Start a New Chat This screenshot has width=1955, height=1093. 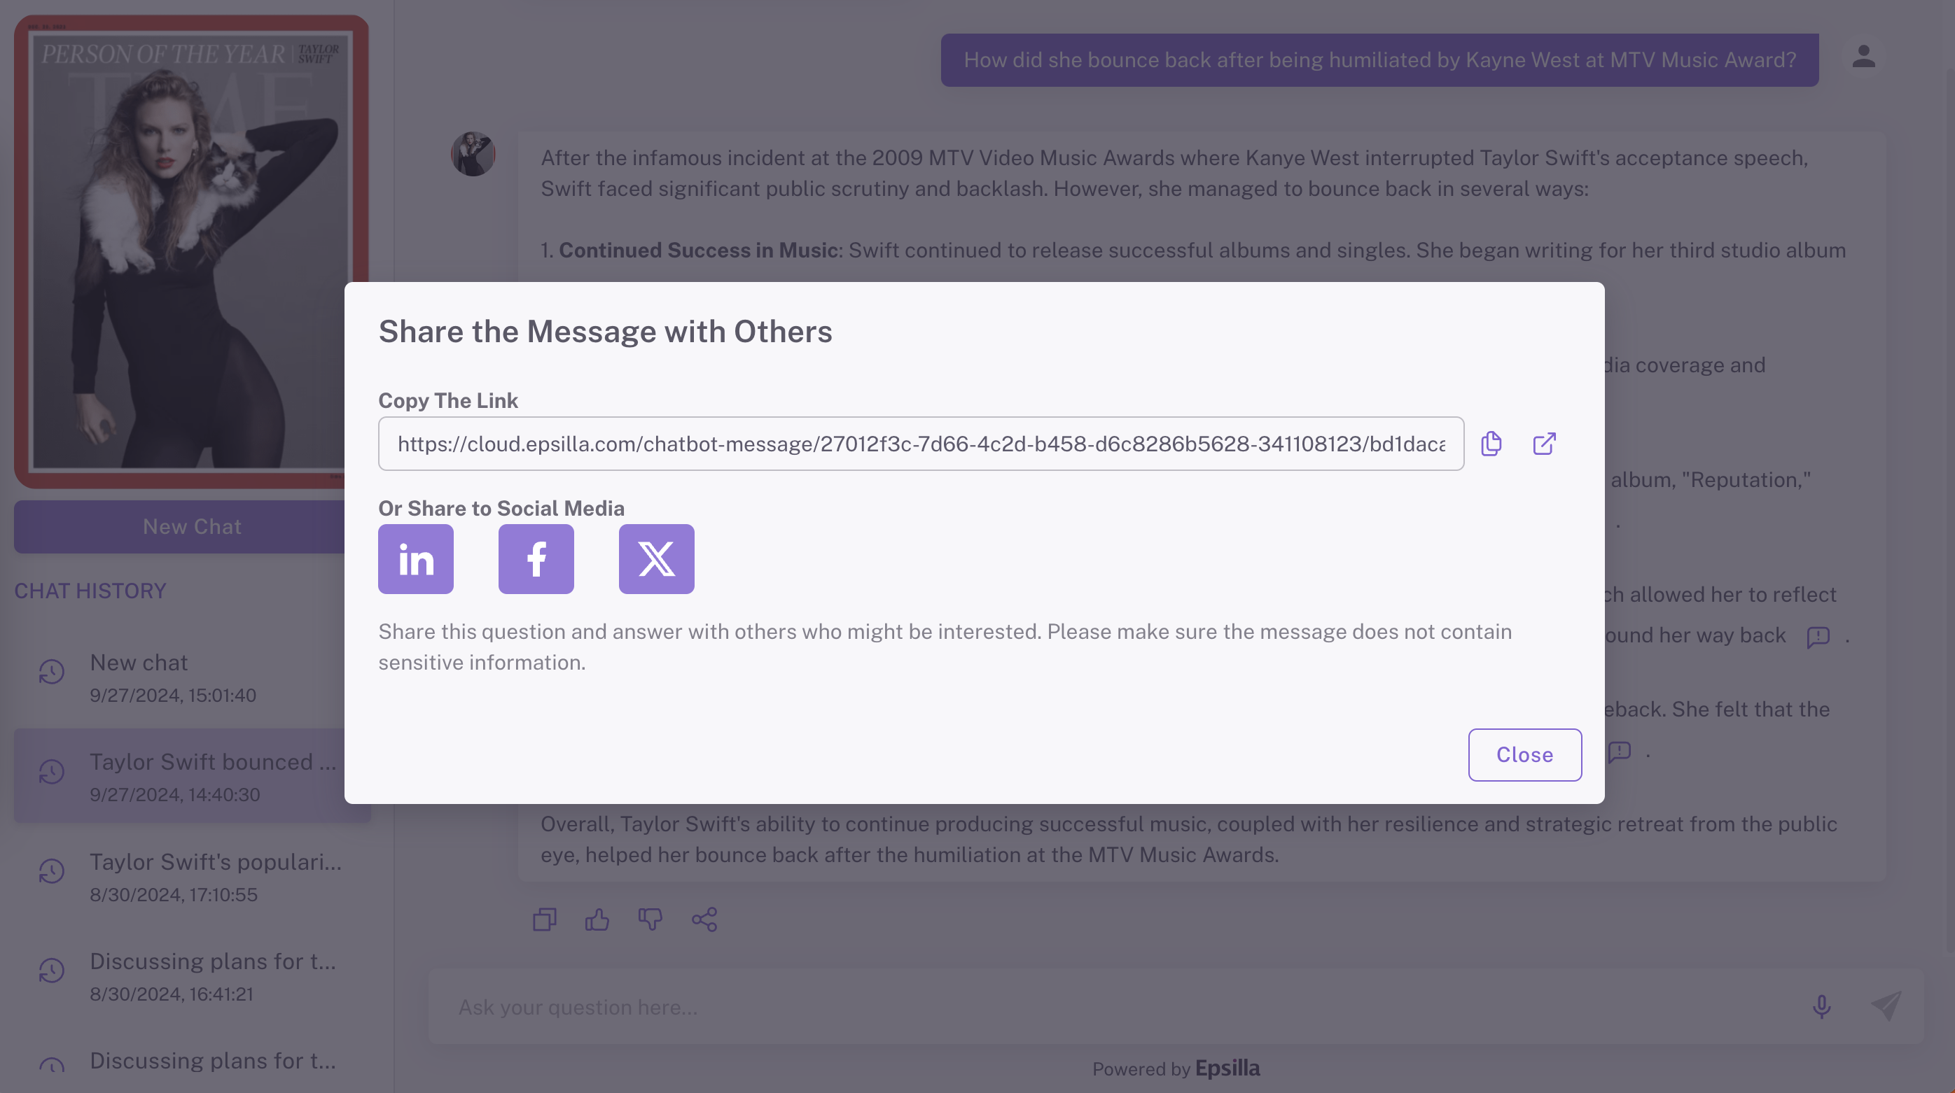tap(192, 526)
